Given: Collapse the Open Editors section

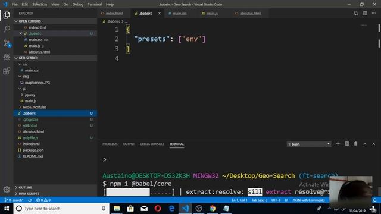Looking at the screenshot, I should [55, 21].
